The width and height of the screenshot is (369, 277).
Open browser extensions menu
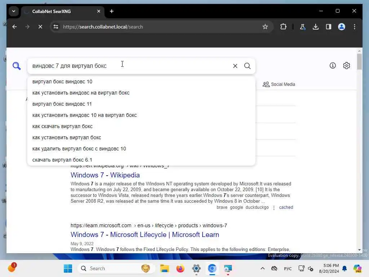tap(283, 27)
